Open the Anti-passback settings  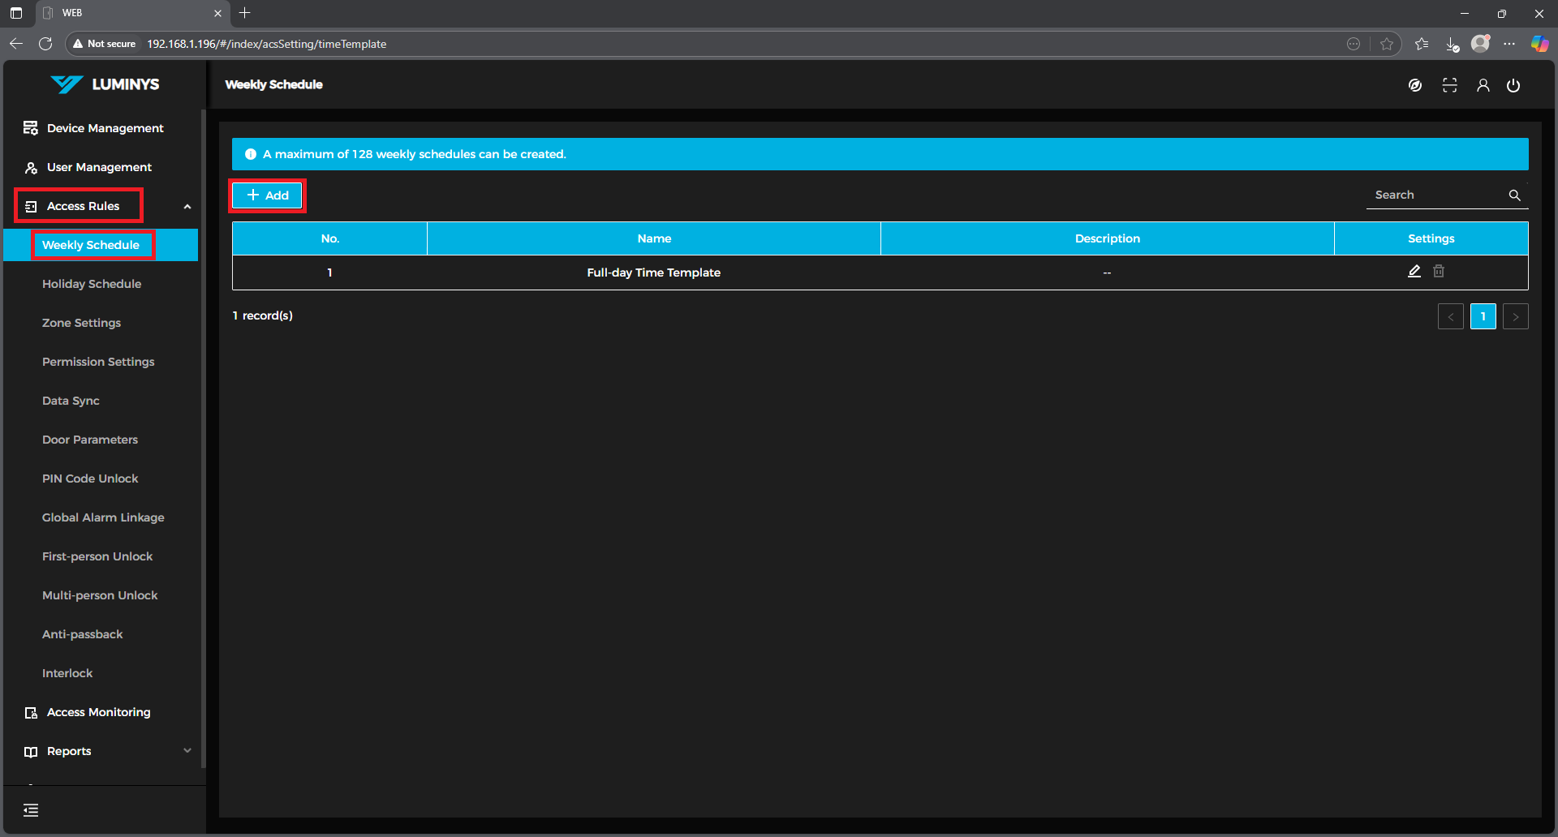pos(83,634)
